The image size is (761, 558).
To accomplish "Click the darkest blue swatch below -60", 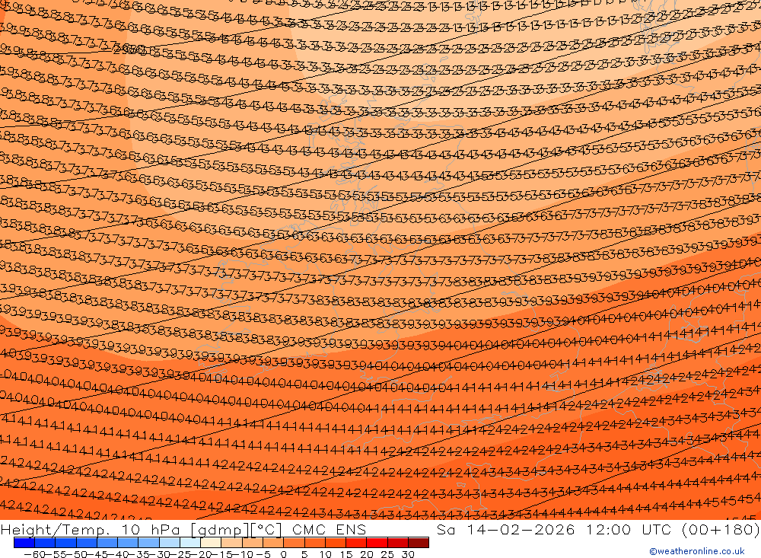I will (x=24, y=543).
